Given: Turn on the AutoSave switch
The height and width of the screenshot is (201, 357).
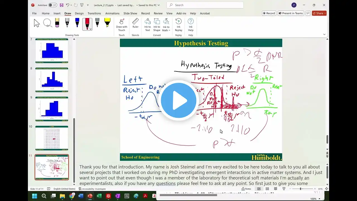Looking at the screenshot, I should pyautogui.click(x=52, y=5).
